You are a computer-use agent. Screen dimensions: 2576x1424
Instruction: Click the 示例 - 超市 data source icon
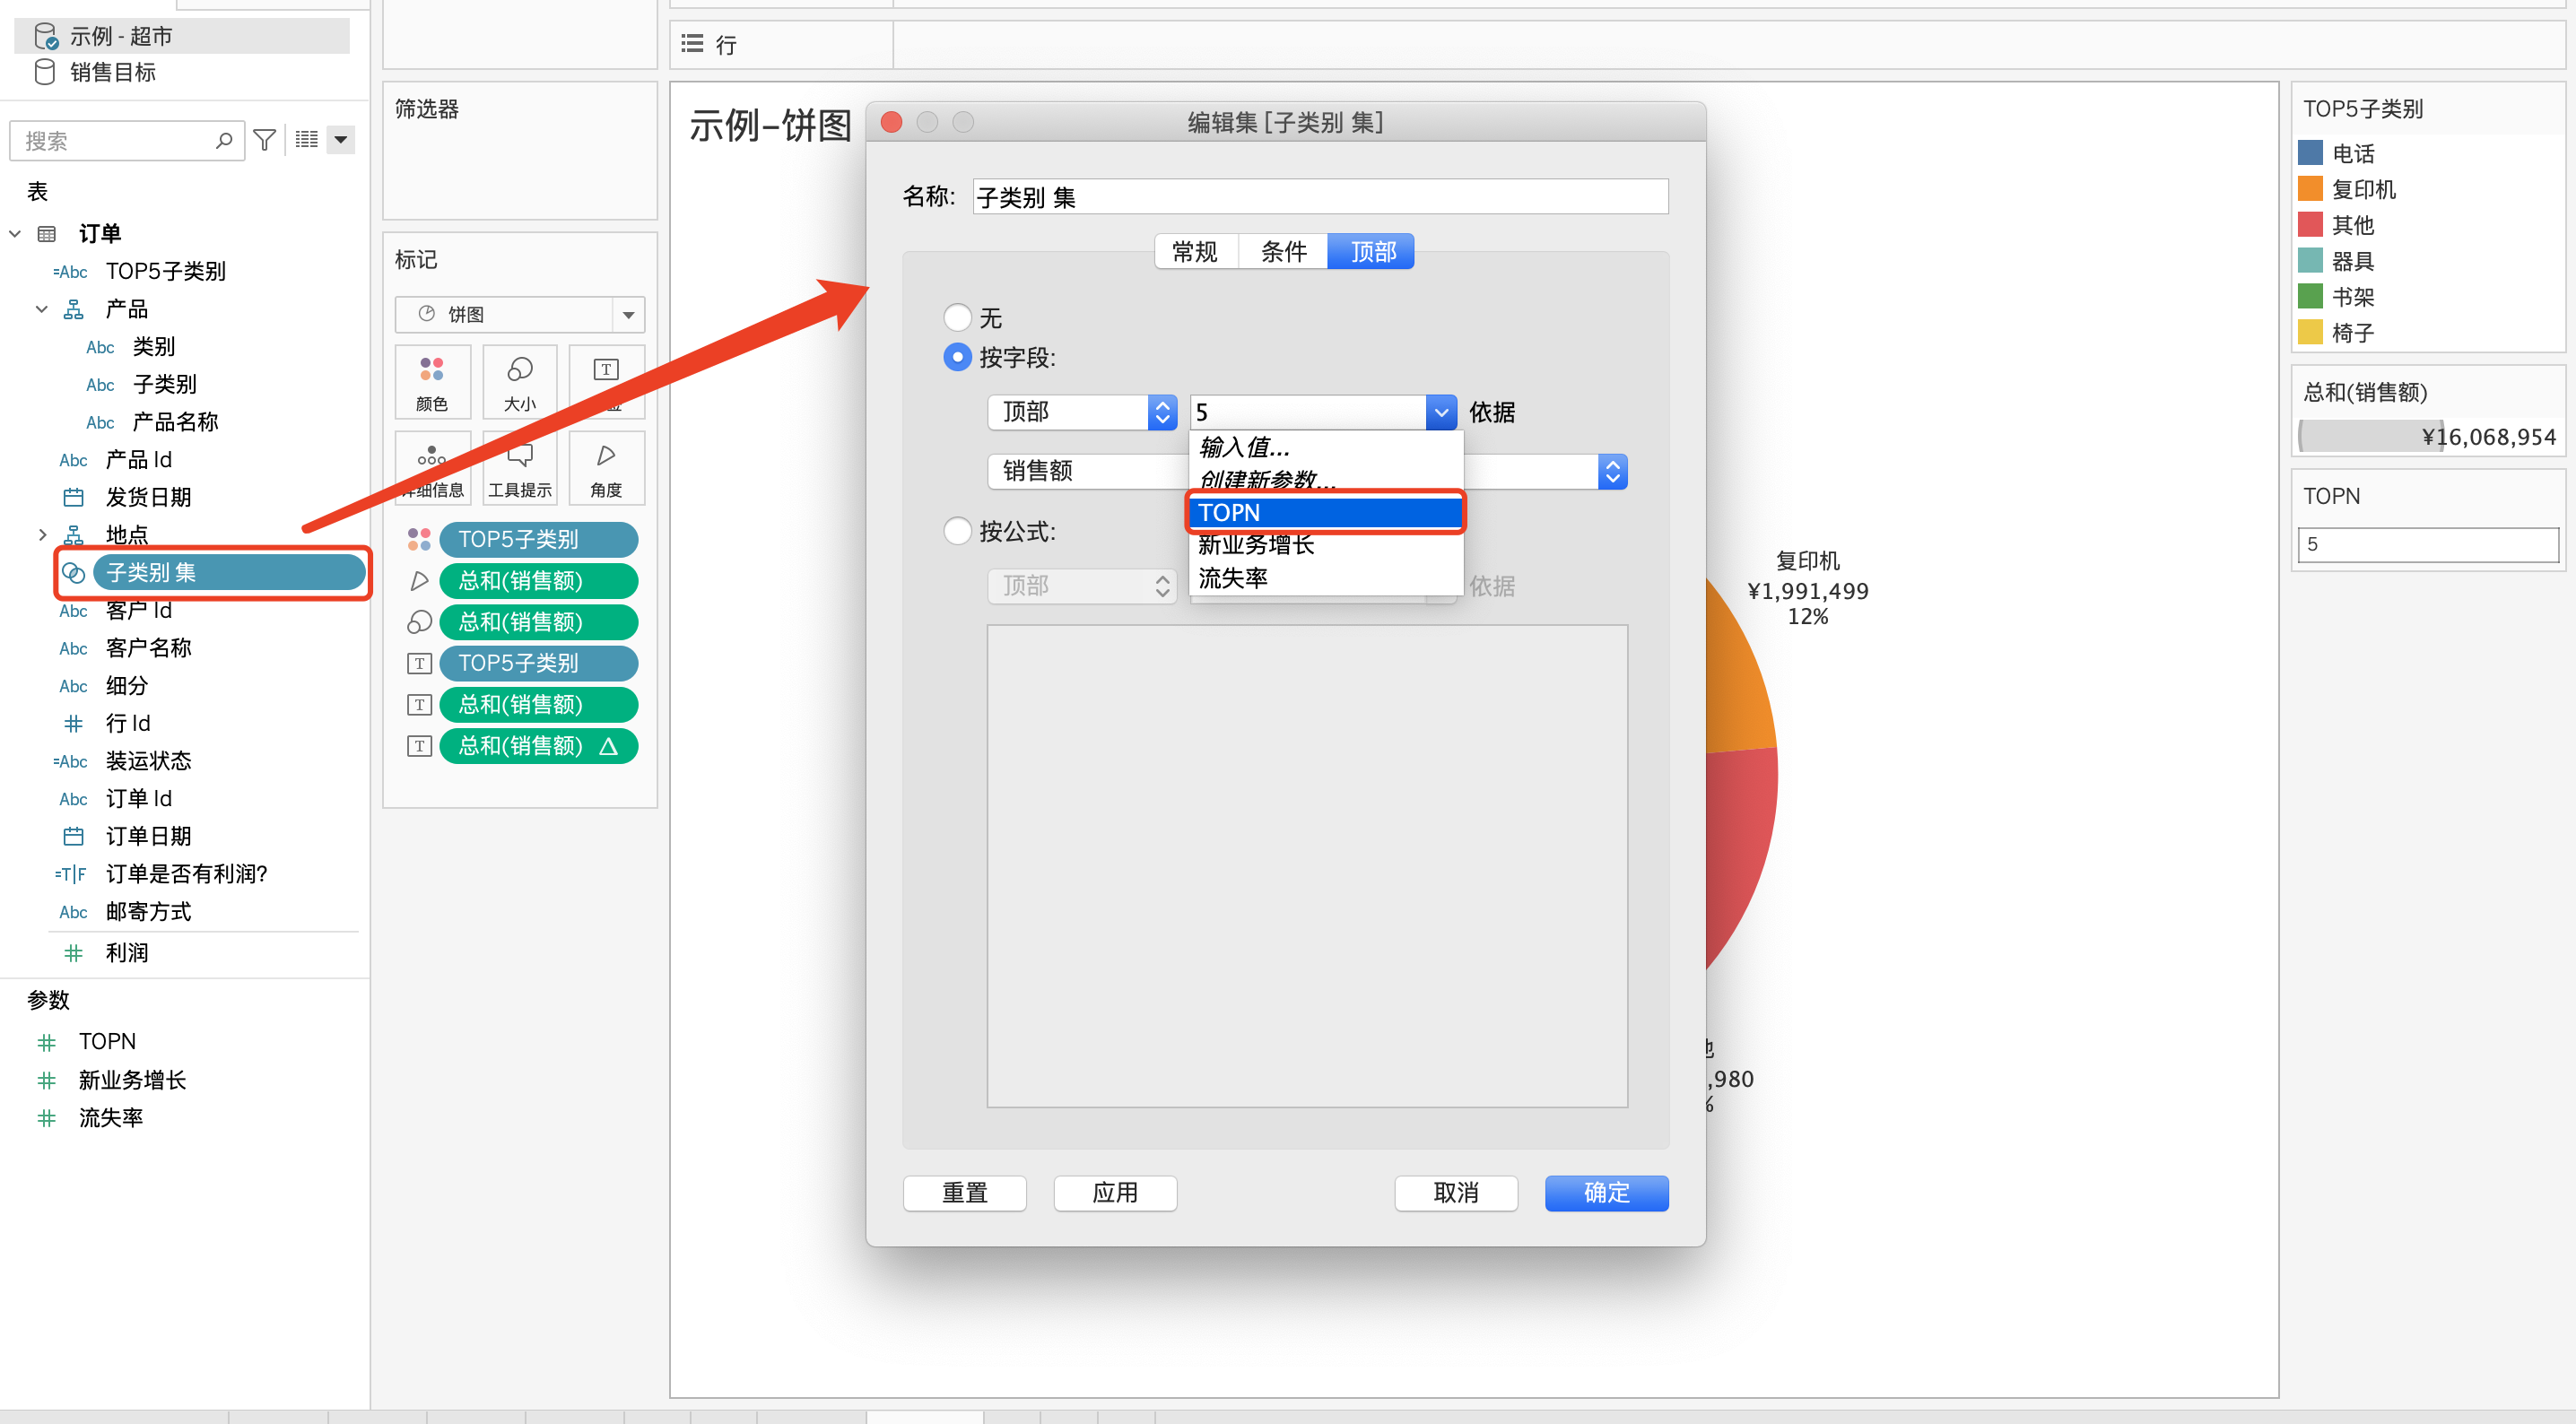46,36
